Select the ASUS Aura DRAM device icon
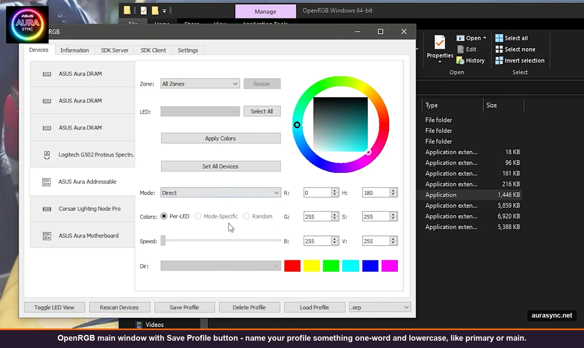Viewport: 584px width, 348px height. pyautogui.click(x=47, y=74)
